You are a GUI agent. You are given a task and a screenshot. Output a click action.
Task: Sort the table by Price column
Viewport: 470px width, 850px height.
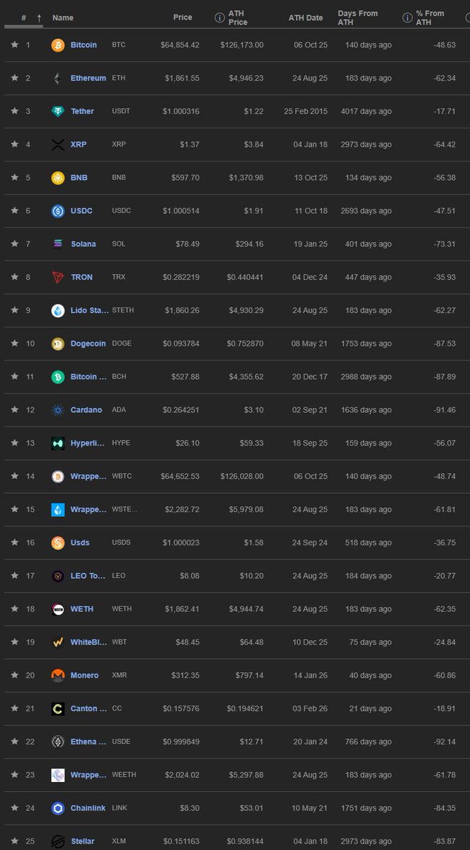[183, 18]
